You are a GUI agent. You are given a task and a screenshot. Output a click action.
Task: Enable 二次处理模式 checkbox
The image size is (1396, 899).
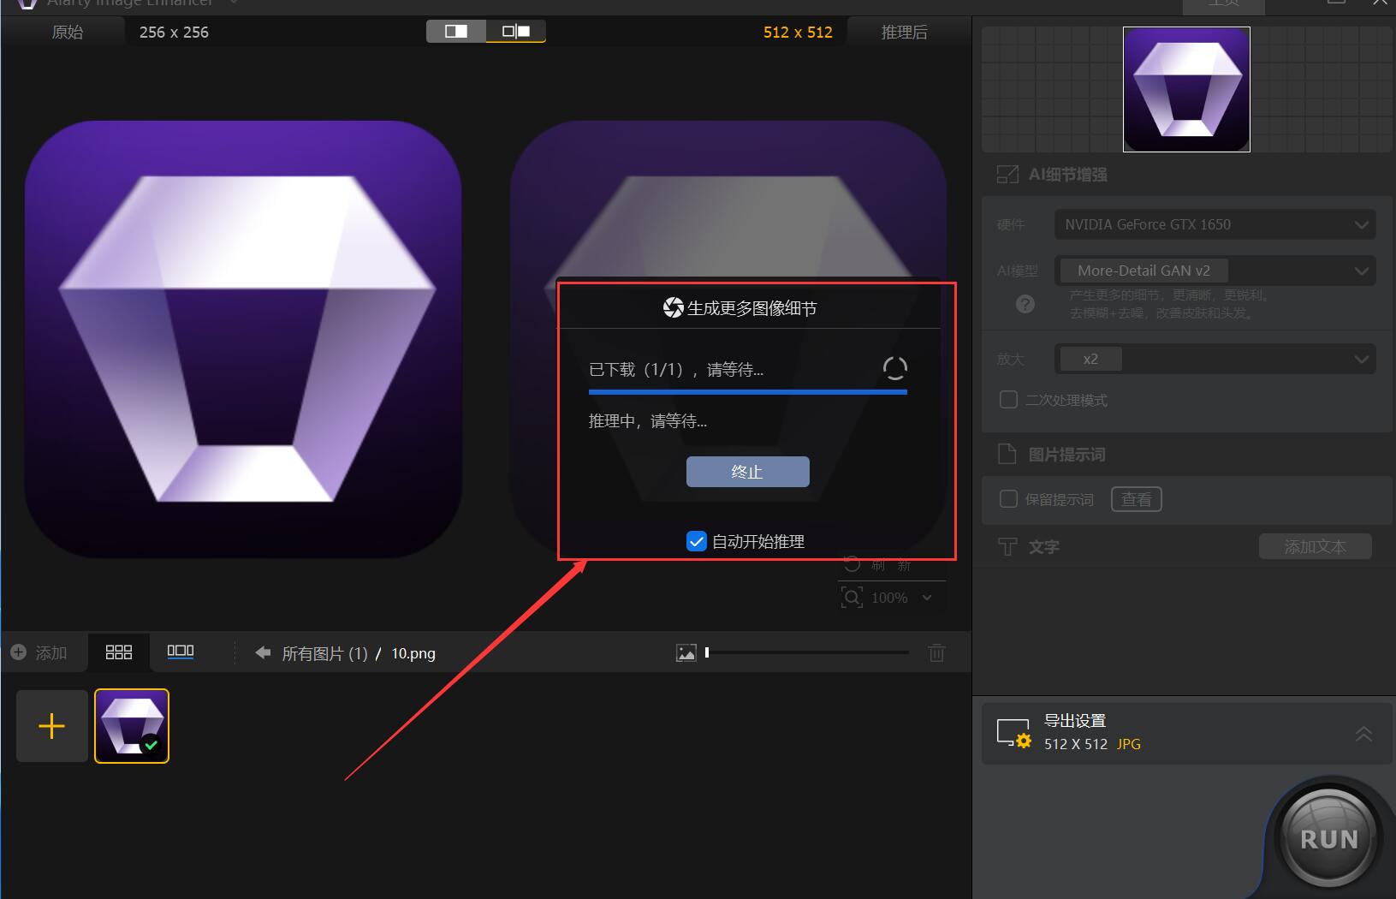click(x=1009, y=400)
